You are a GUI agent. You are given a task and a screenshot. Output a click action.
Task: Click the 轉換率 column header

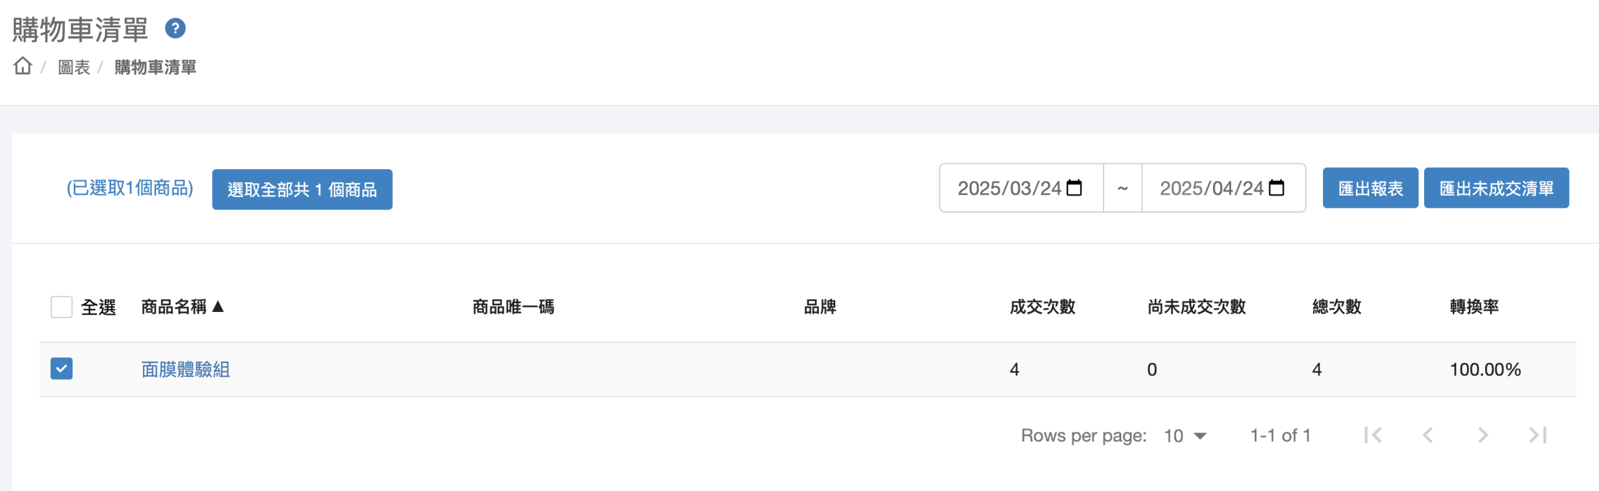coord(1474,306)
